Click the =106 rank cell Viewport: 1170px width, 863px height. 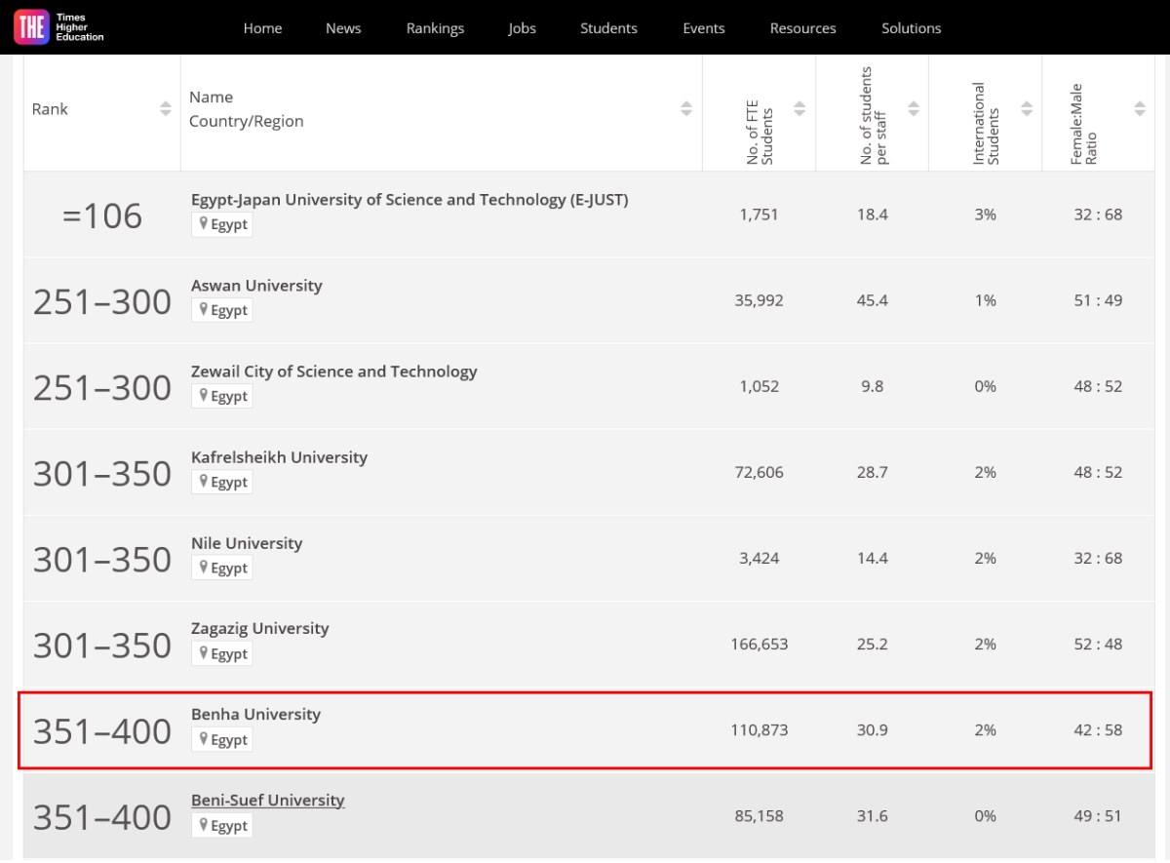coord(102,216)
